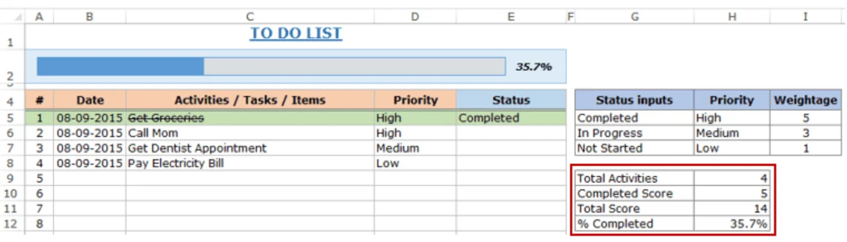847x242 pixels.
Task: Select the Status header cell
Action: [511, 100]
